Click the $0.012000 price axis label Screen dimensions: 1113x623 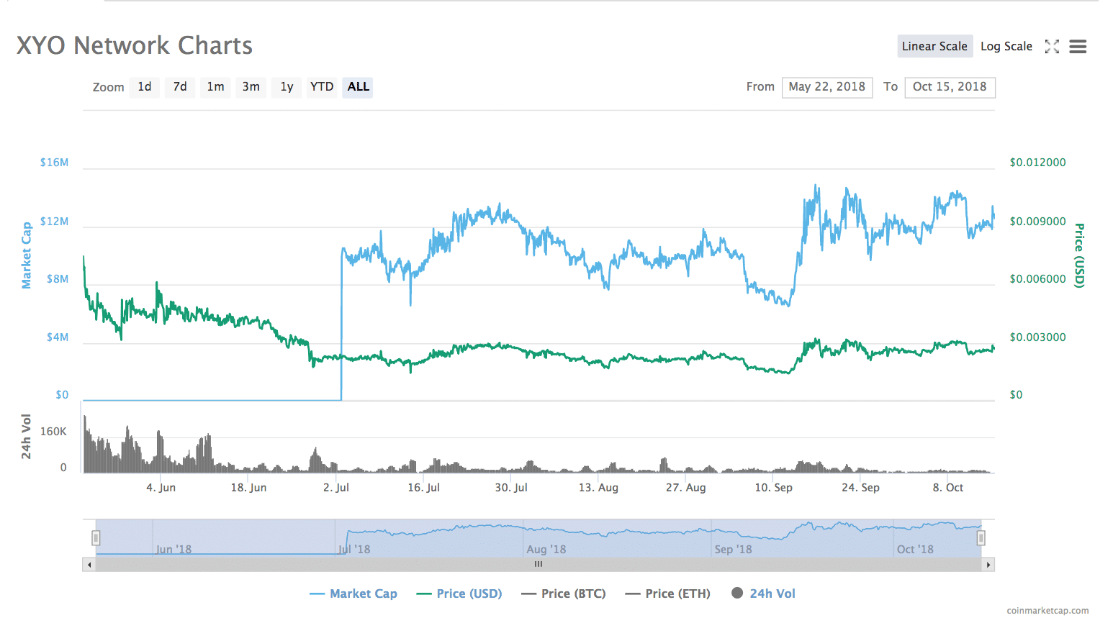[x=1037, y=163]
